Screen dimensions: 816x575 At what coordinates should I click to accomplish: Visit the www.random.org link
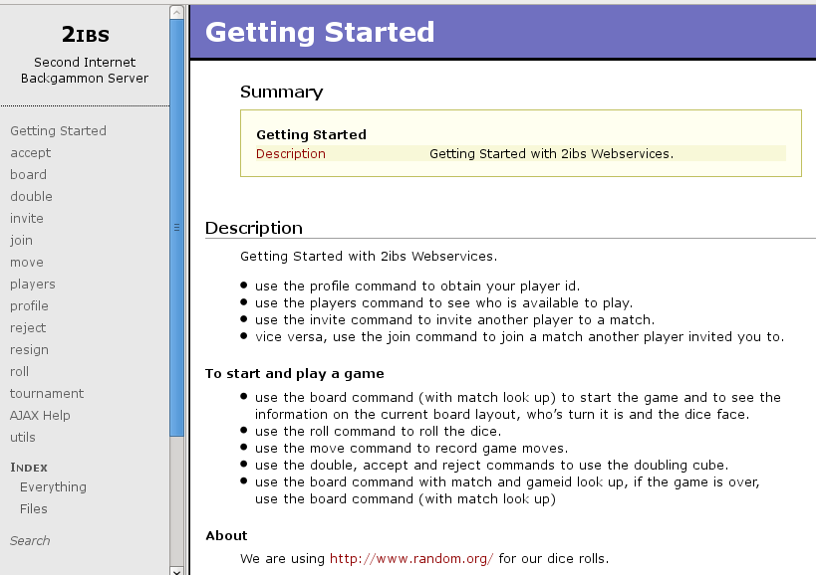(411, 558)
